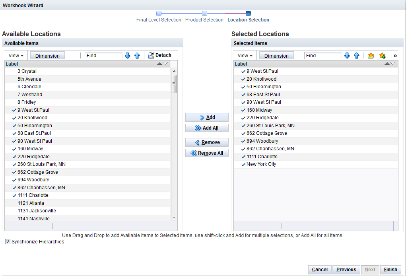The image size is (406, 276).
Task: Select 50 Bloomington in Selected Items
Action: [x=316, y=87]
